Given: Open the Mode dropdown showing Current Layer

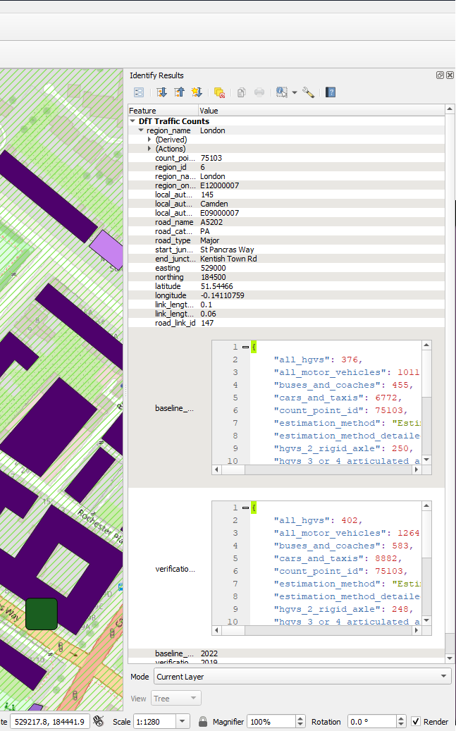Looking at the screenshot, I should coord(301,677).
